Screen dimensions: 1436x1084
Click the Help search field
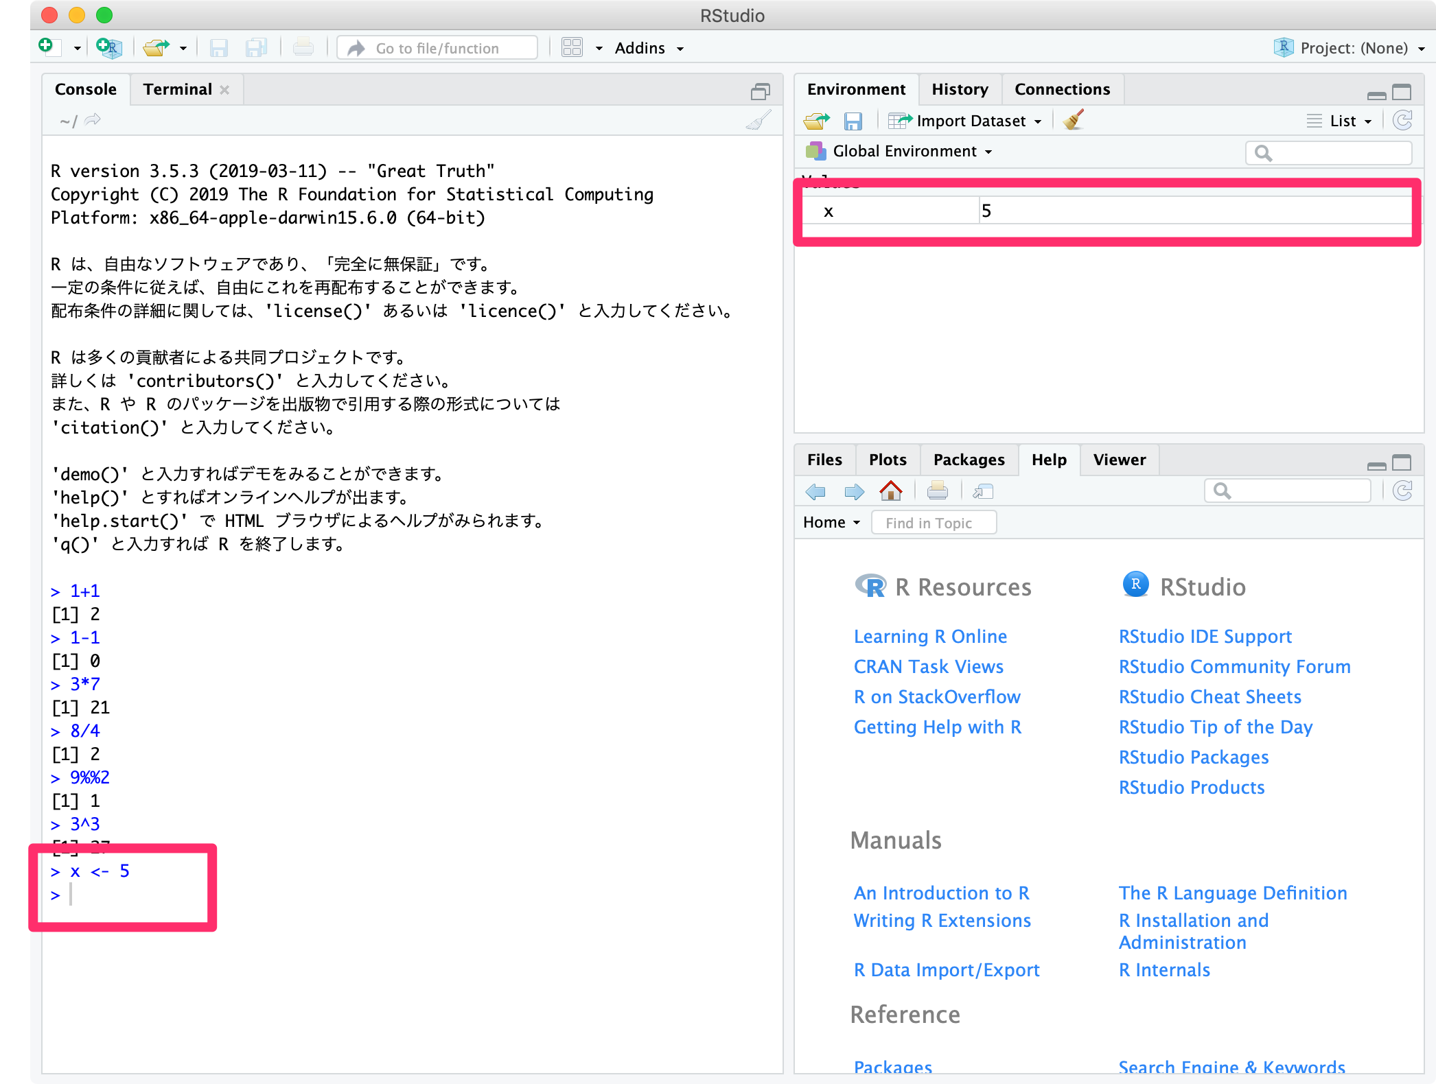click(1287, 491)
